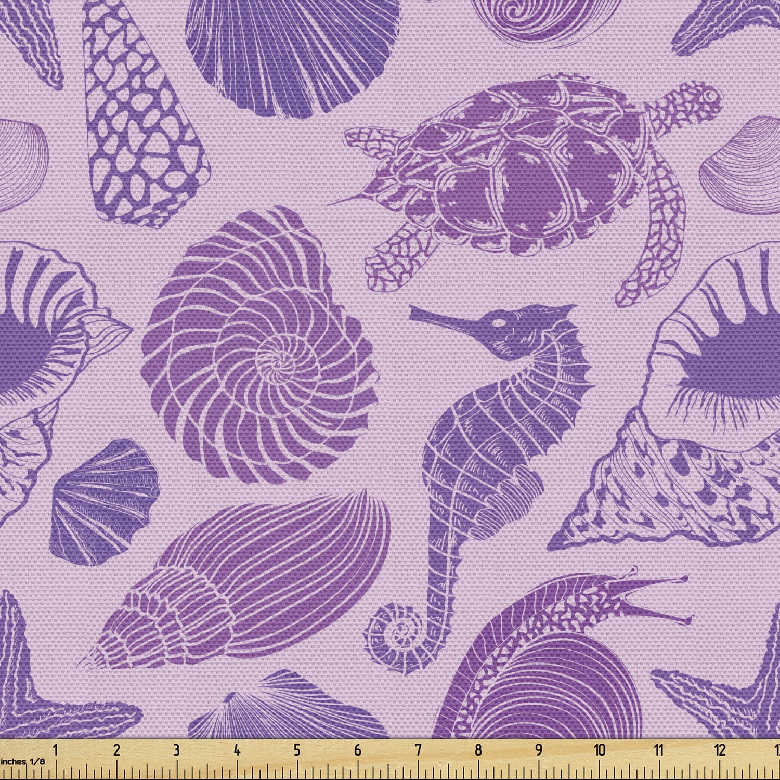Click the number 6 on the ruler

pos(358,750)
